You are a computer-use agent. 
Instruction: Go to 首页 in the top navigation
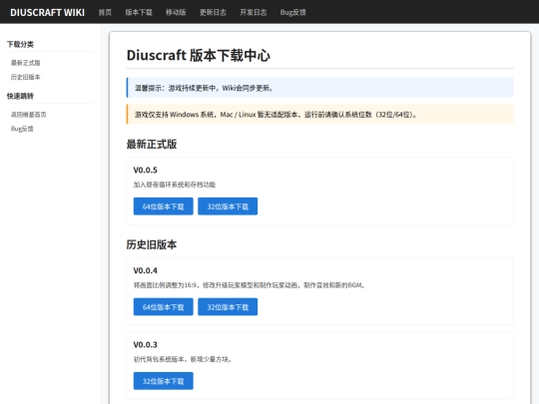pyautogui.click(x=105, y=12)
